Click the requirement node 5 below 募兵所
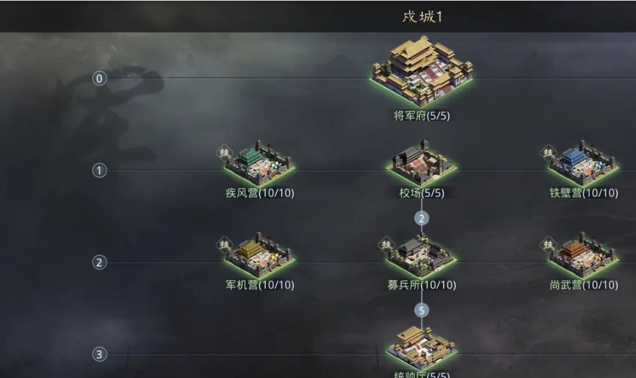The image size is (636, 378). point(421,311)
